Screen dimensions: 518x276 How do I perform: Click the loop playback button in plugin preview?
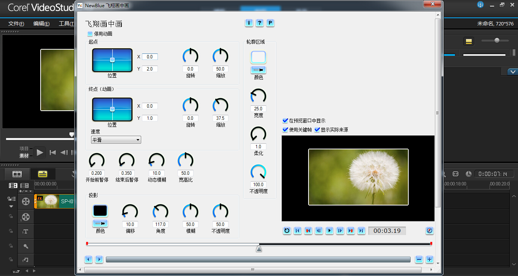coord(287,231)
